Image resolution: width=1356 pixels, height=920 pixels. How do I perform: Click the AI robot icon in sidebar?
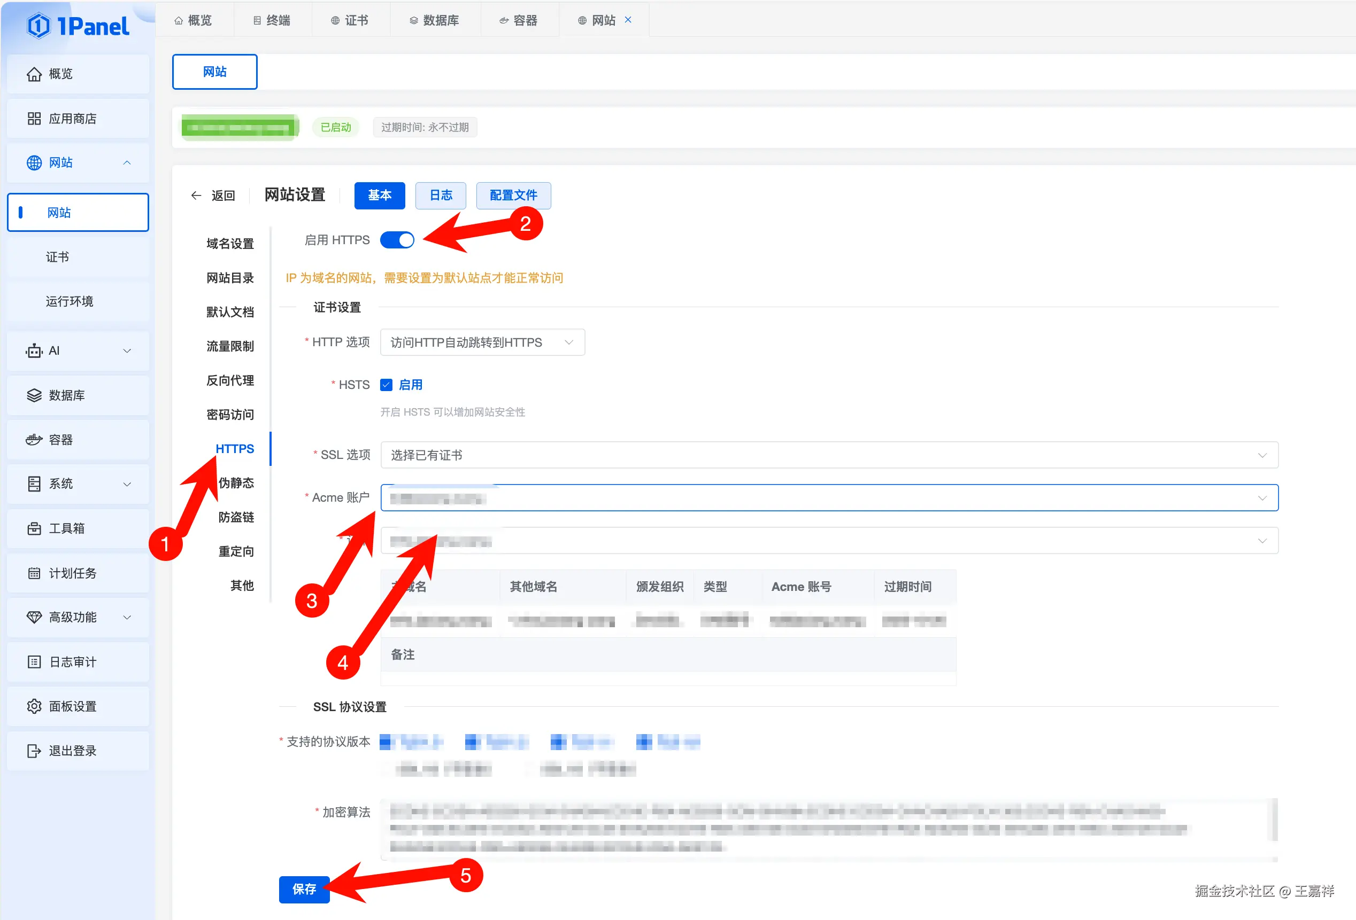(x=34, y=350)
